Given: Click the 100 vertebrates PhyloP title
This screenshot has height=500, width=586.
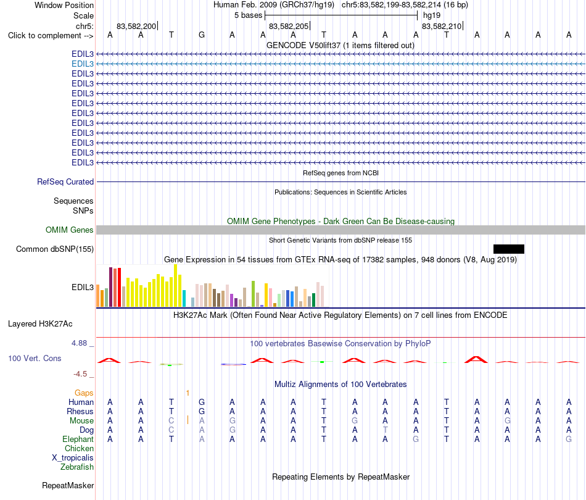Looking at the screenshot, I should pos(340,343).
